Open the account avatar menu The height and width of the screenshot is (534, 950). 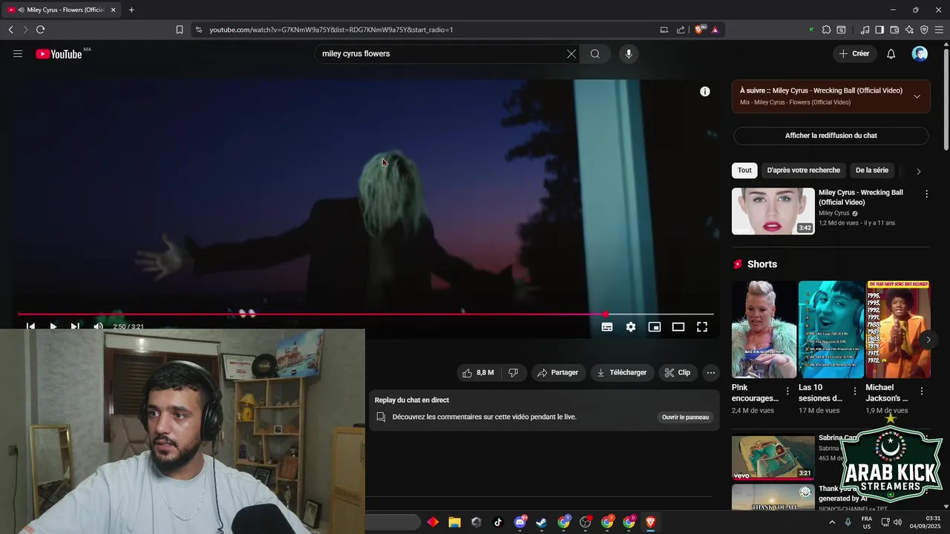coord(920,54)
